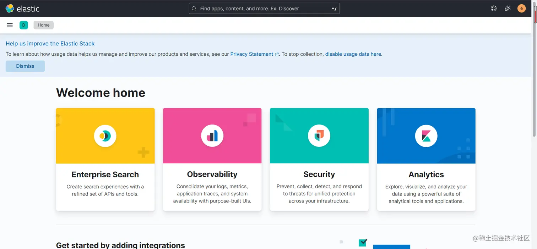Image resolution: width=537 pixels, height=249 pixels.
Task: Click the Home breadcrumb
Action: (x=44, y=25)
